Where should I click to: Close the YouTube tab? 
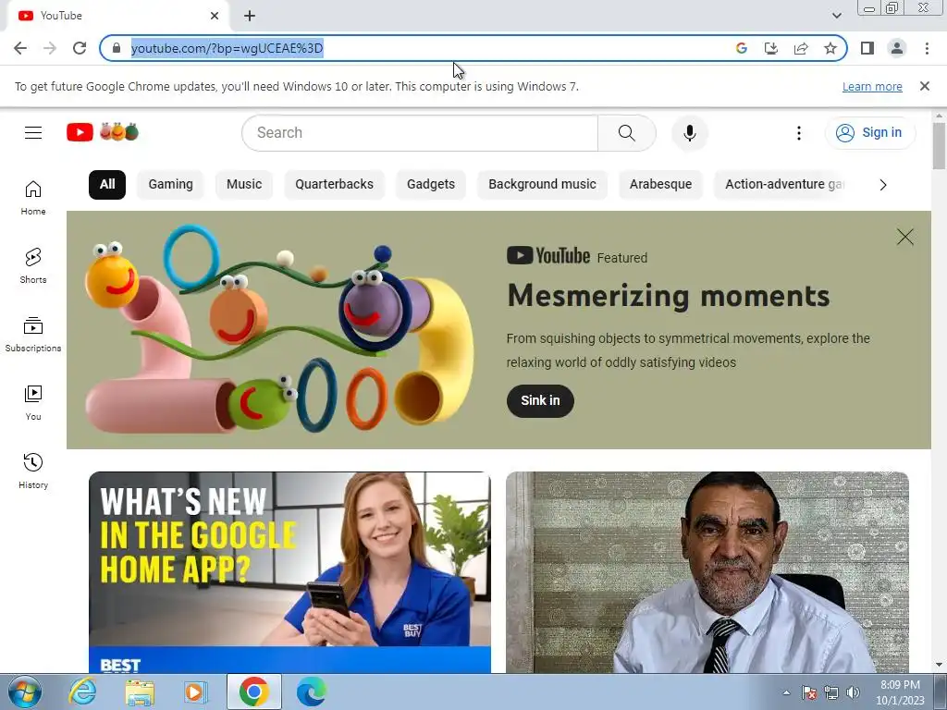[x=215, y=16]
